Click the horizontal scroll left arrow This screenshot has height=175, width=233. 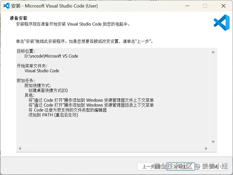pos(20,148)
